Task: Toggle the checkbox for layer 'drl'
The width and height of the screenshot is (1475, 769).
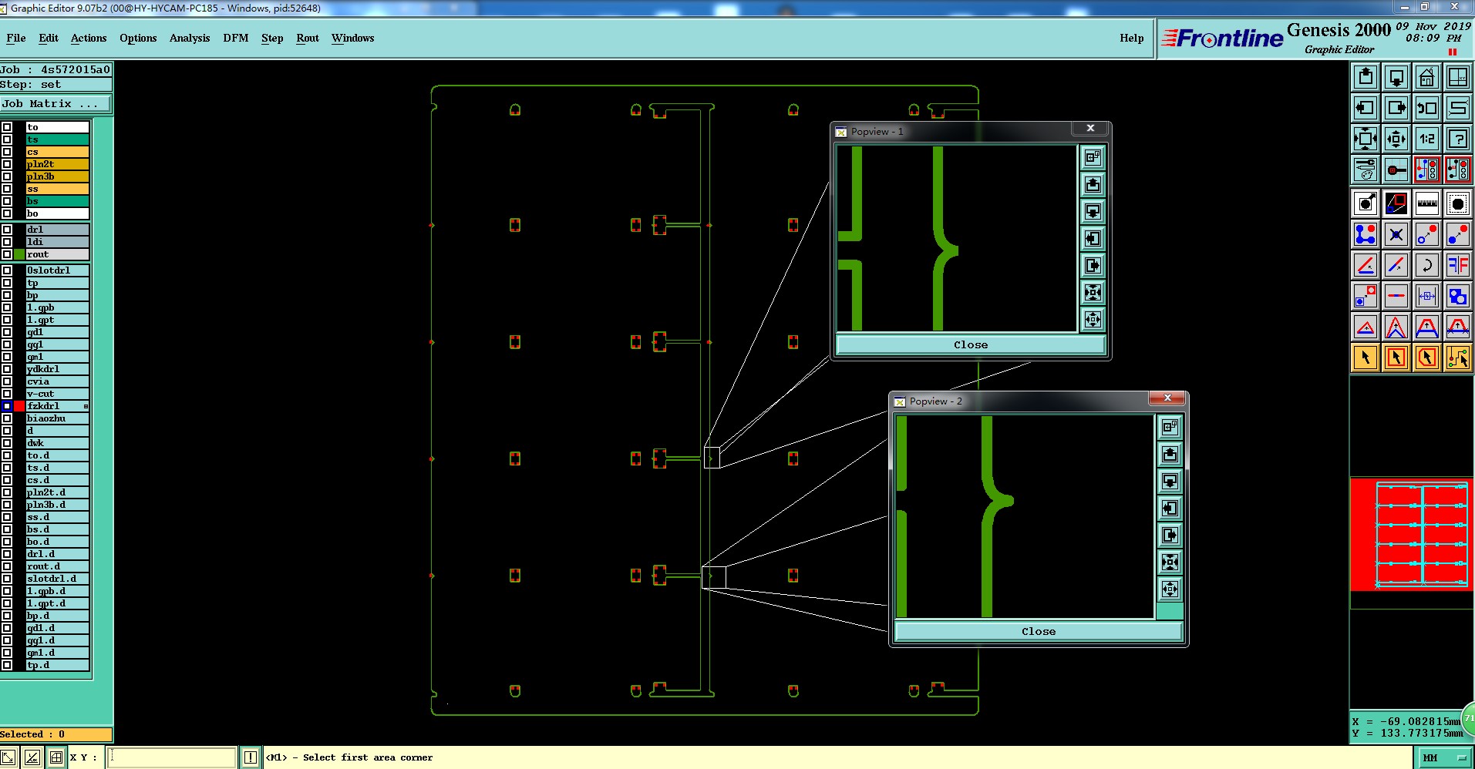Action: (7, 230)
